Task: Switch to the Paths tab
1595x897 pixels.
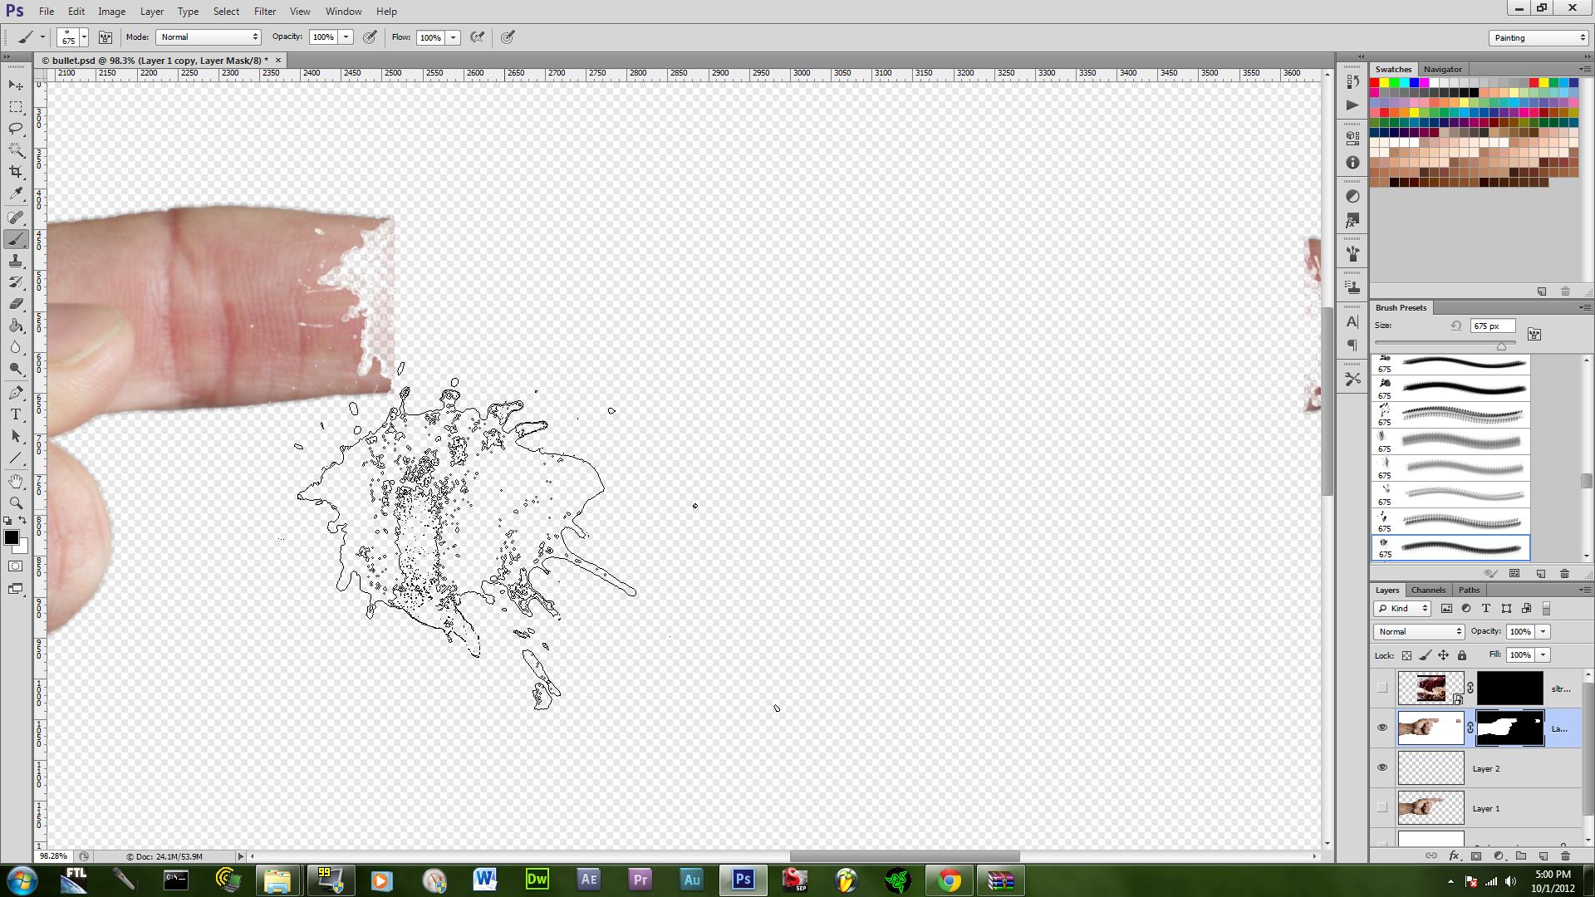Action: point(1469,591)
